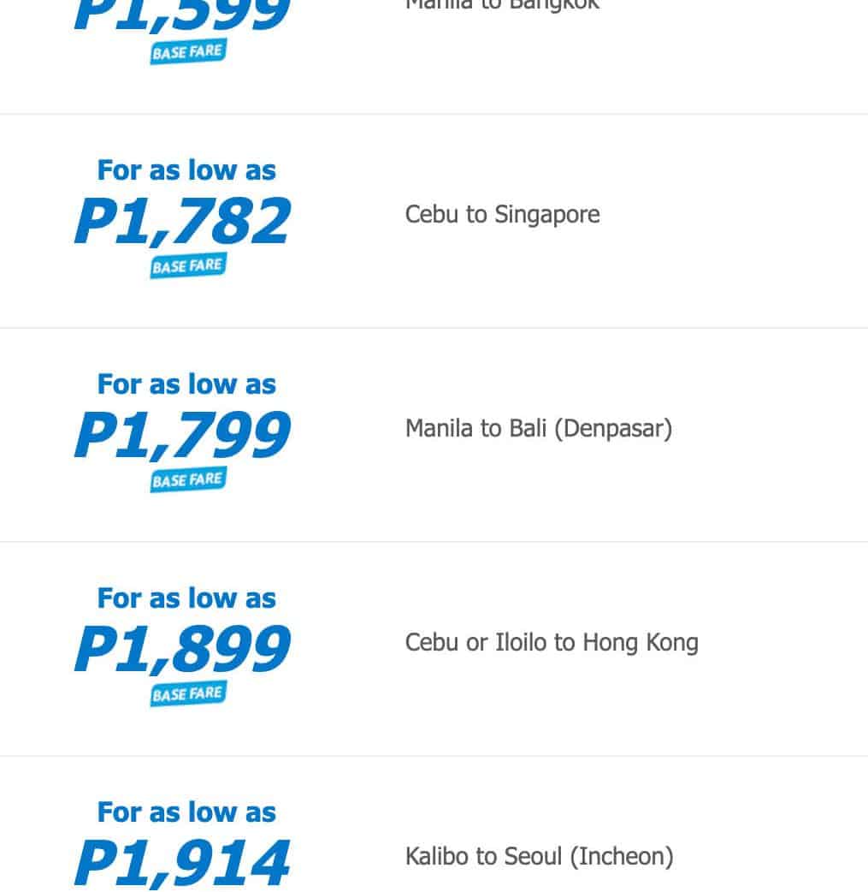Choose the Kalibo to Seoul (Incheon) route
Screen dimensions: 868x892
tap(539, 856)
